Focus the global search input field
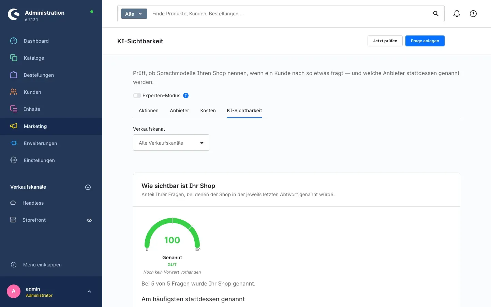The height and width of the screenshot is (307, 491). coord(290,14)
